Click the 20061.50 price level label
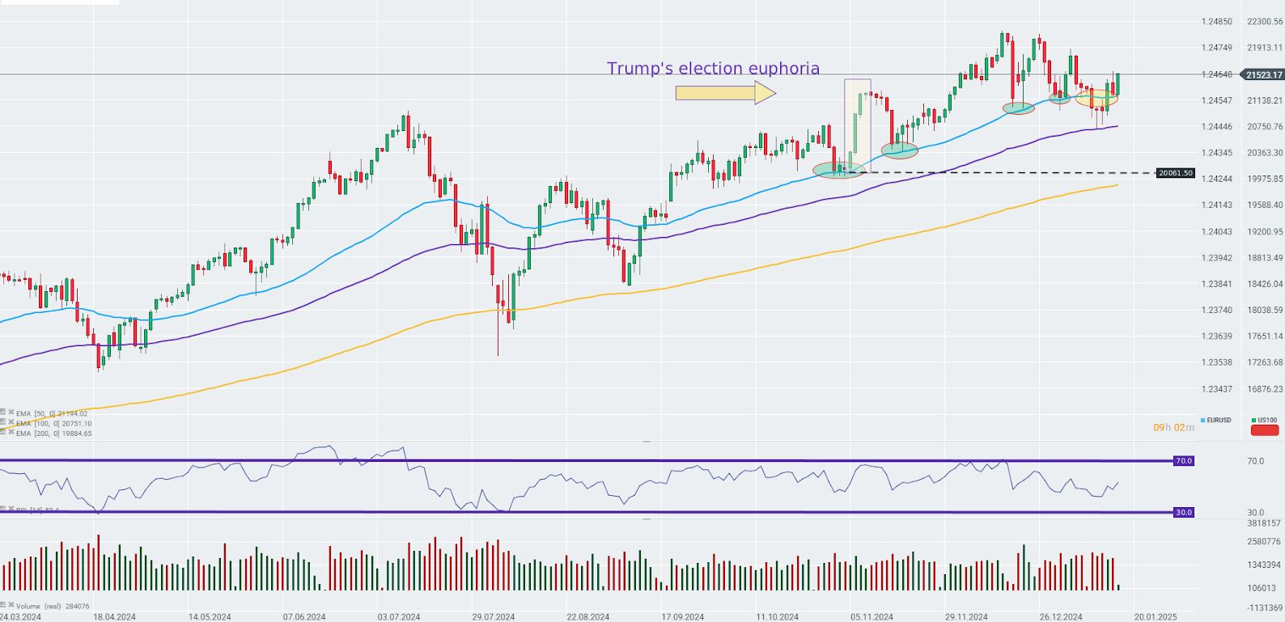 click(1176, 173)
